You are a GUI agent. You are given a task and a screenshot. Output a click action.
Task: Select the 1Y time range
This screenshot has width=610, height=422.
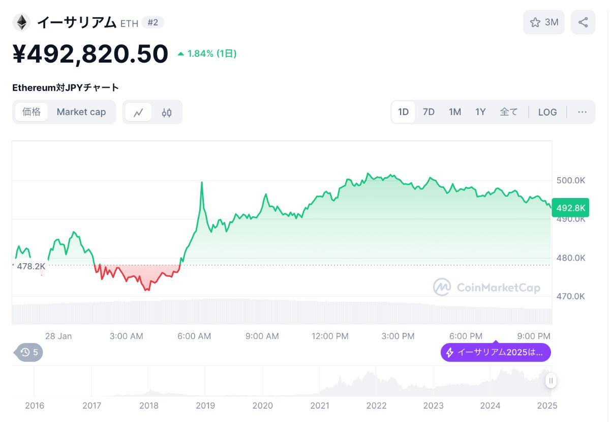(x=480, y=112)
